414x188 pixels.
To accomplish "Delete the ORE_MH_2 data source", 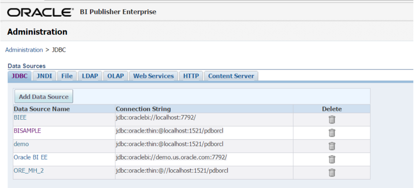I will click(332, 173).
